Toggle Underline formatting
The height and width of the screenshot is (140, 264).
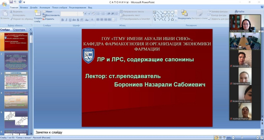70,20
